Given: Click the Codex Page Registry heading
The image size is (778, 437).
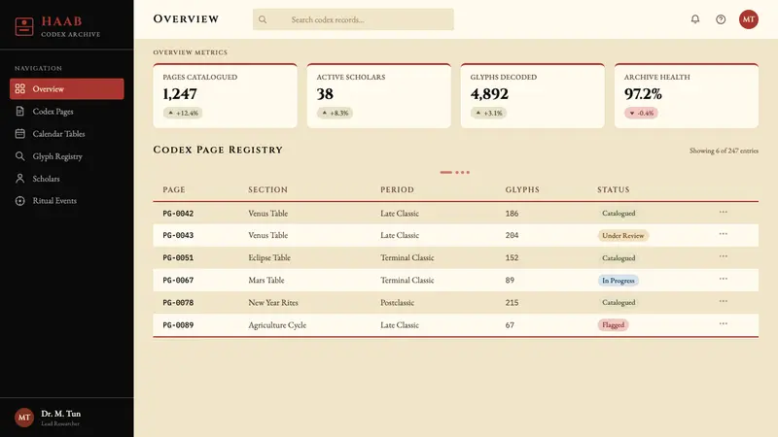Looking at the screenshot, I should [x=218, y=150].
